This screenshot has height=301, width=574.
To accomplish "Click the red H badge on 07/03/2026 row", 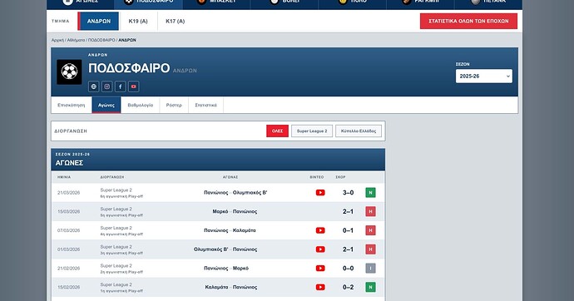I will pyautogui.click(x=370, y=230).
